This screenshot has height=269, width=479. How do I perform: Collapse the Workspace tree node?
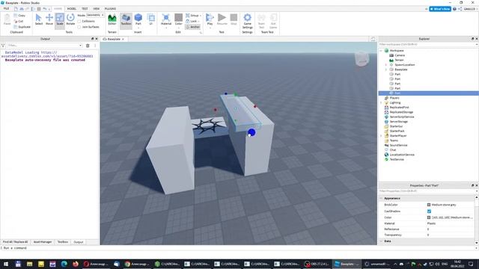coord(381,51)
